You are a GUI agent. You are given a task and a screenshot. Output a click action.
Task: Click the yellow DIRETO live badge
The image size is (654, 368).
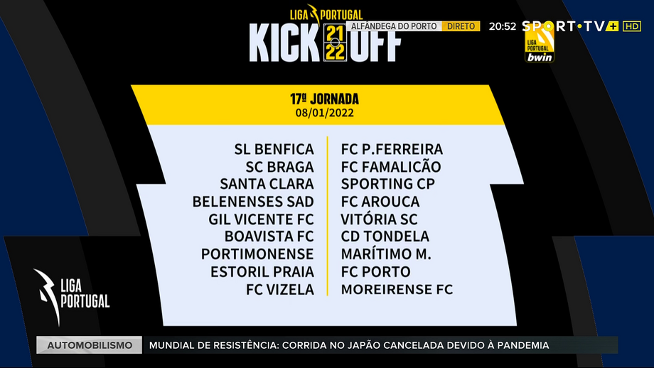[x=461, y=26]
